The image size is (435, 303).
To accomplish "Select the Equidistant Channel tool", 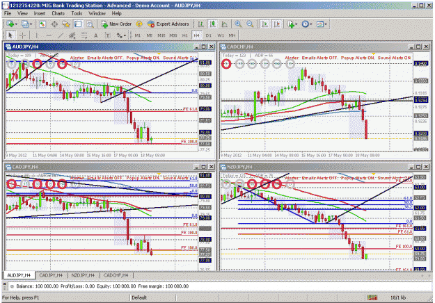I will pyautogui.click(x=72, y=35).
